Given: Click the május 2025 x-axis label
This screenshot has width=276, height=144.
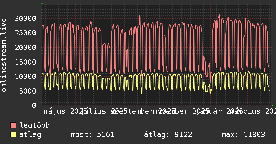Looking at the screenshot, I should pos(65,111).
